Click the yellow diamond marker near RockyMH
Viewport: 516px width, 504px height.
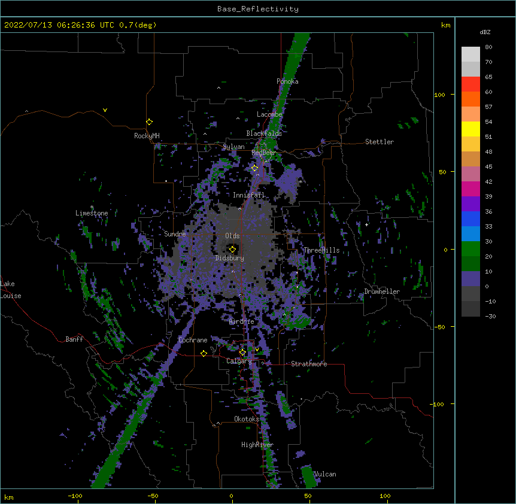(150, 122)
